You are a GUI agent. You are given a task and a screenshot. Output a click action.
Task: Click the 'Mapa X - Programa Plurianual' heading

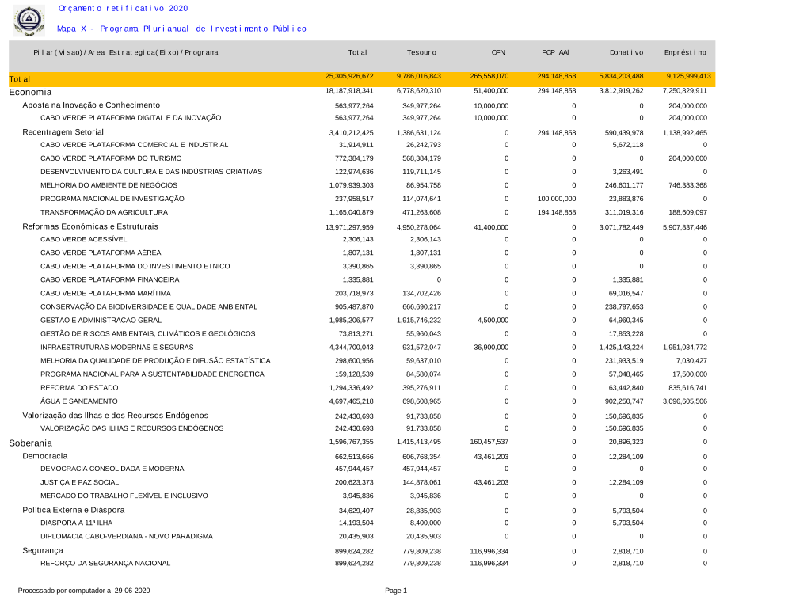(x=181, y=29)
